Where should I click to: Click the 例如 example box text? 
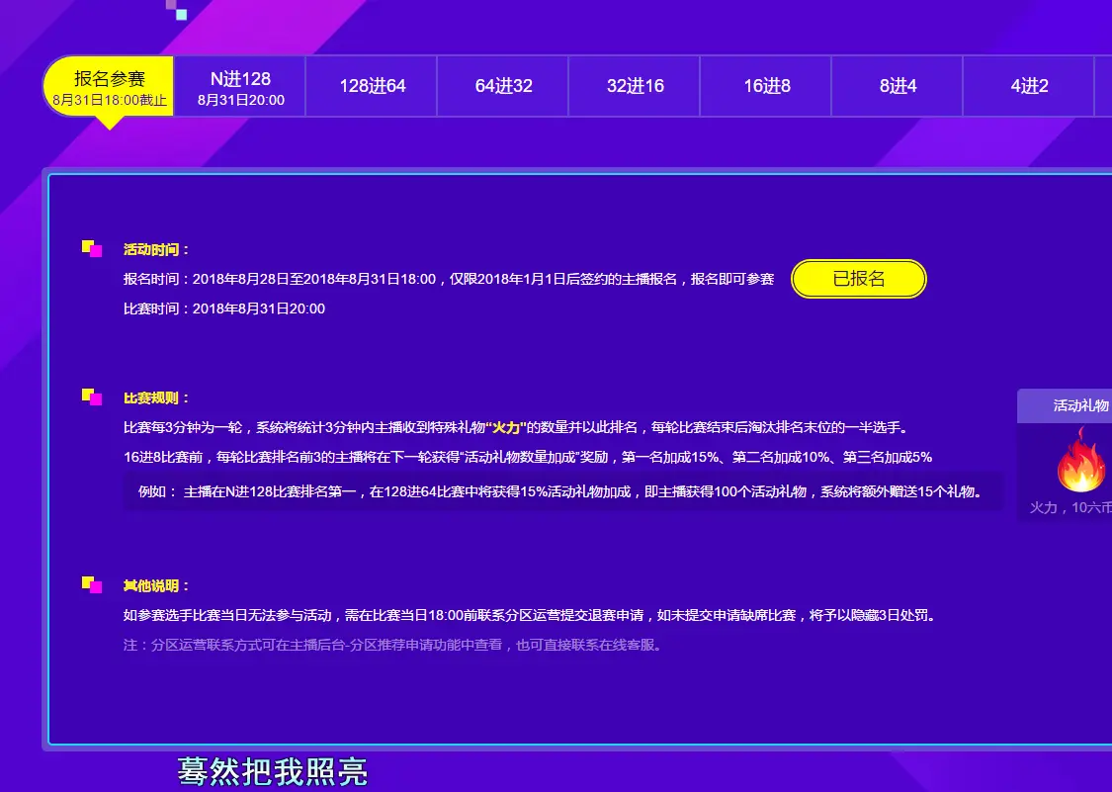click(x=560, y=491)
